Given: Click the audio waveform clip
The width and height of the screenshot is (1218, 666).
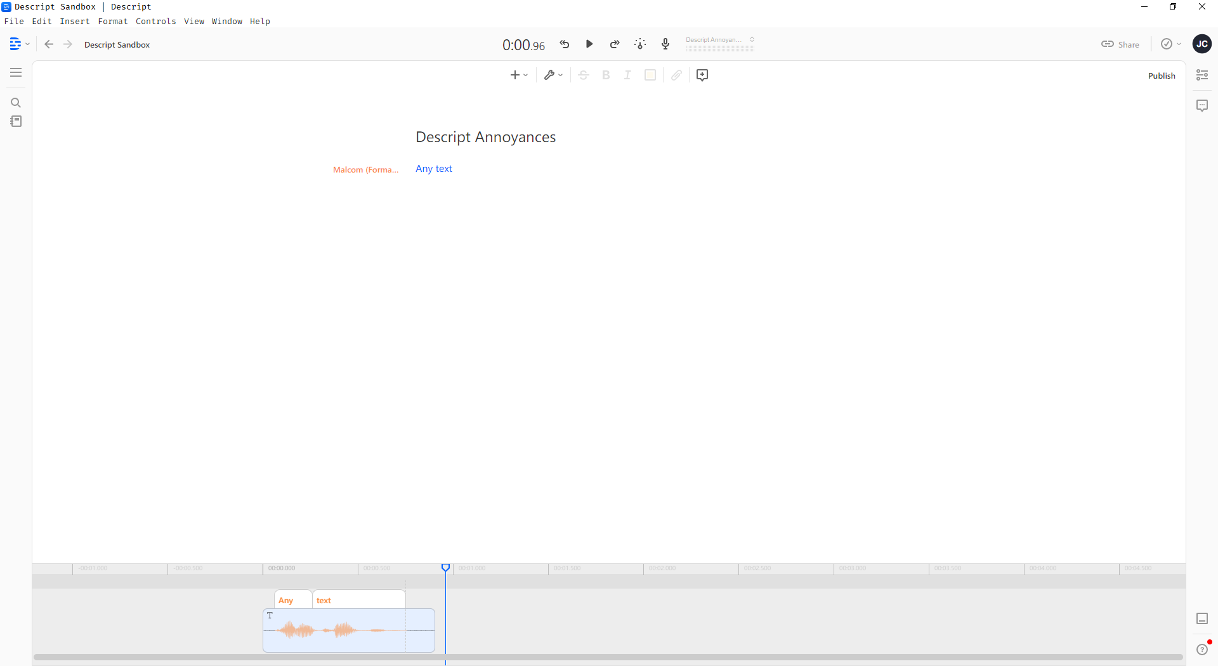Looking at the screenshot, I should click(x=349, y=630).
